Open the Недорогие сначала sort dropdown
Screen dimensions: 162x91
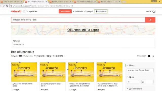tap(55, 56)
